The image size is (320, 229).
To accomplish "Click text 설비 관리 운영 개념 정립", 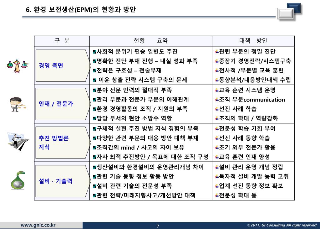I will pos(251,167).
